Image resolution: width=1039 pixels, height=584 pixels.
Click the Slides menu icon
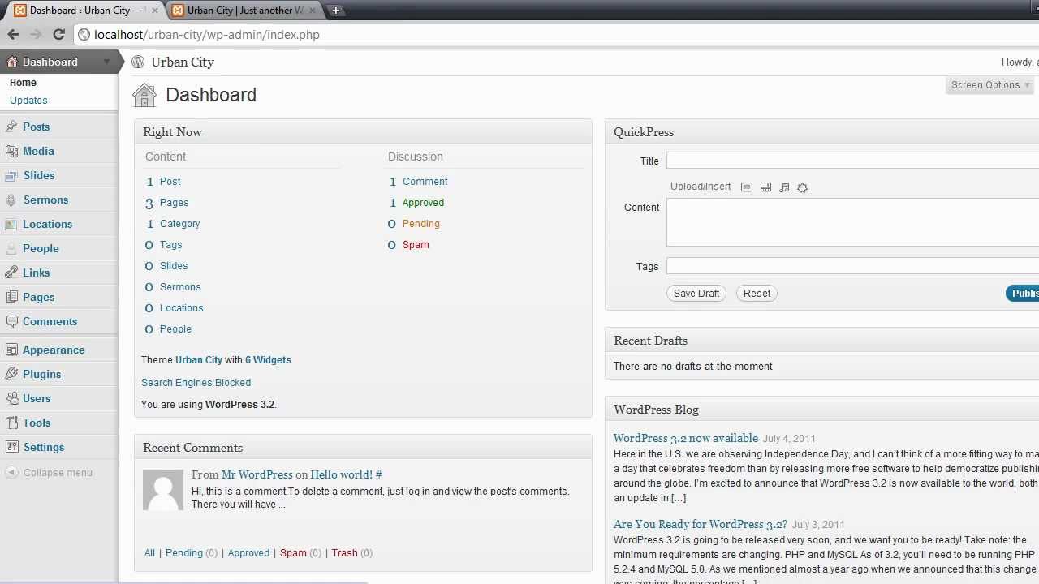[11, 175]
